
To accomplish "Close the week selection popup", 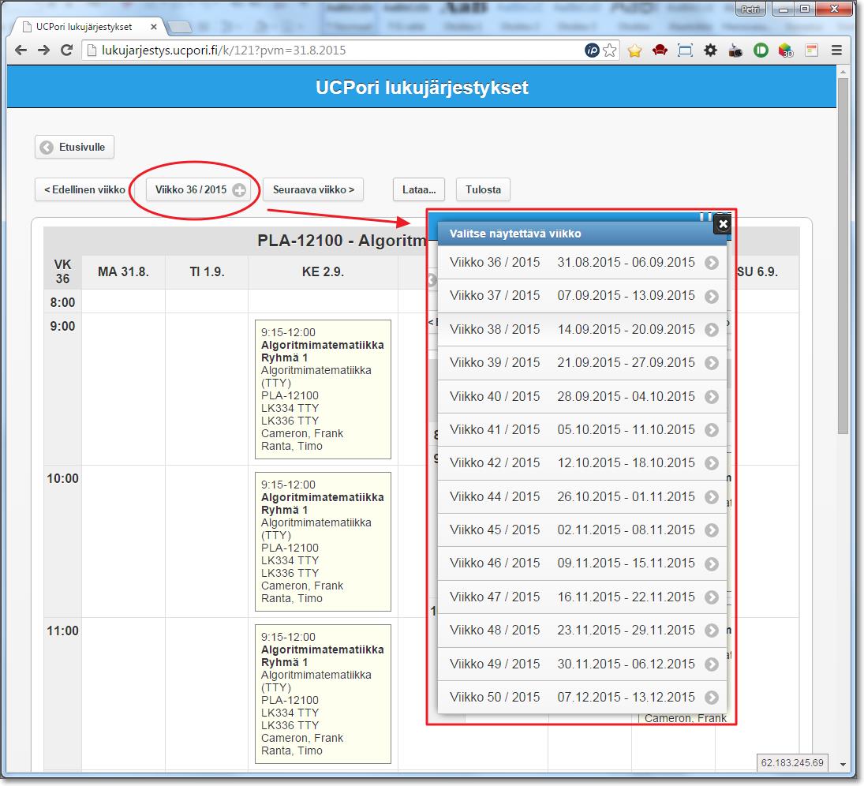I will pyautogui.click(x=723, y=224).
